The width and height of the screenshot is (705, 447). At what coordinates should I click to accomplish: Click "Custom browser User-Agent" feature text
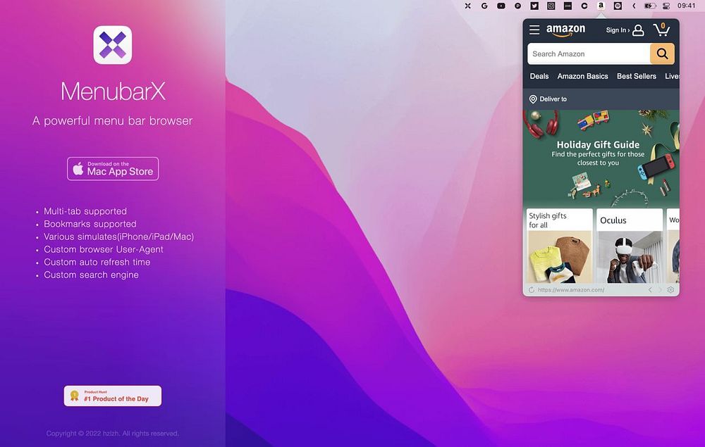pos(104,249)
